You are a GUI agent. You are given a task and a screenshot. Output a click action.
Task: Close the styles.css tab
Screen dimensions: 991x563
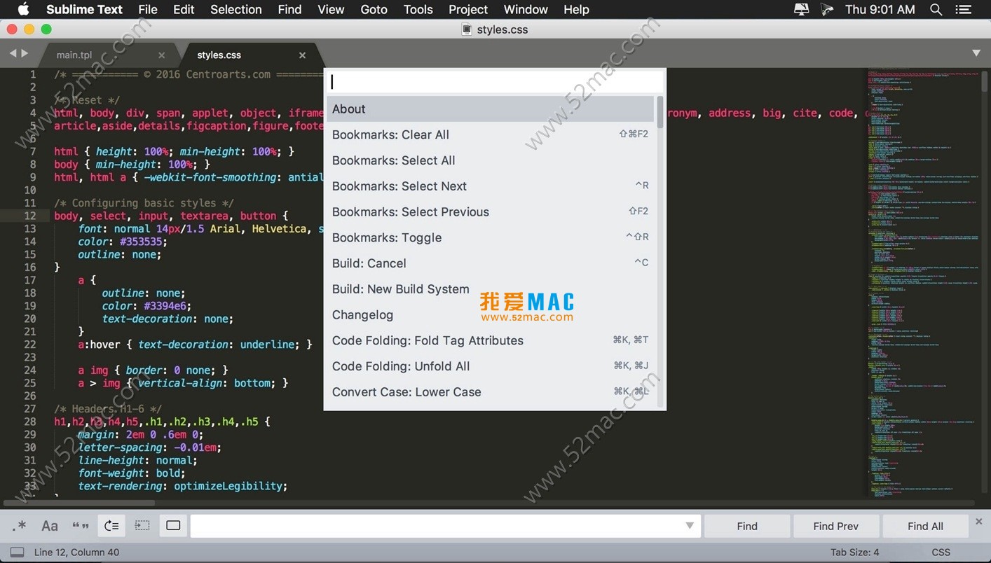[x=303, y=55]
